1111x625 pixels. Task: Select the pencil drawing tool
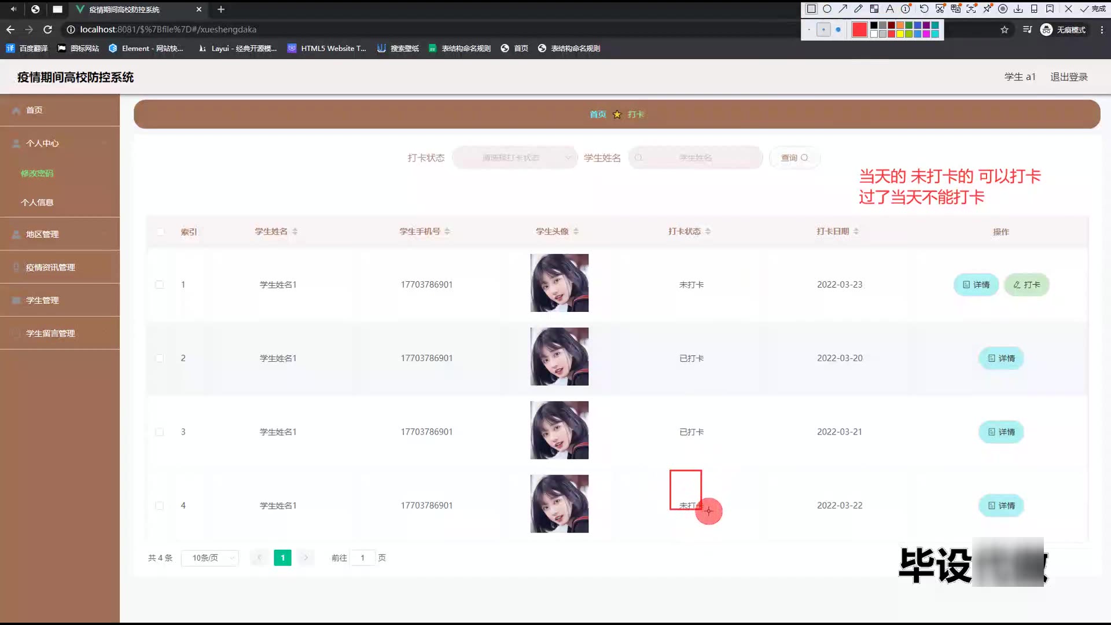(x=858, y=9)
